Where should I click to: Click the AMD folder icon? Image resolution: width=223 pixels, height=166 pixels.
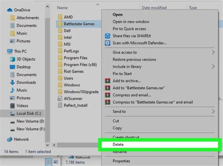click(x=60, y=17)
